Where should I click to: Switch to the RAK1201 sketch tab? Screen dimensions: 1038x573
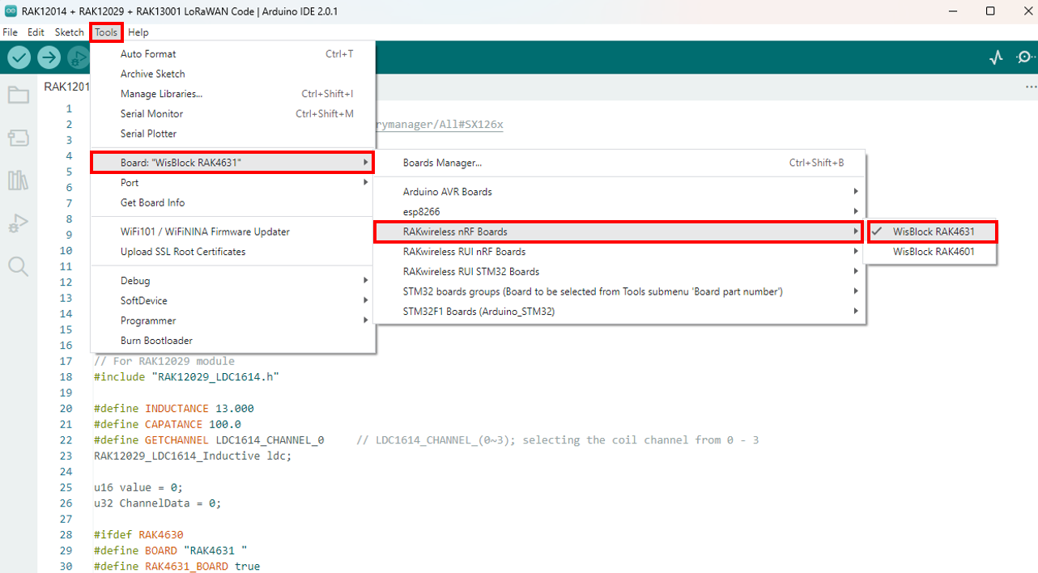(x=66, y=87)
